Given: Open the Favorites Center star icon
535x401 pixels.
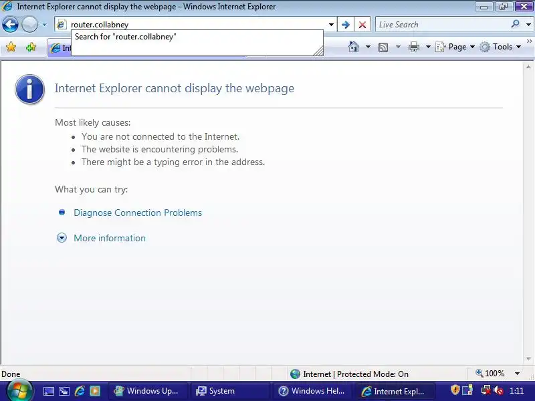Looking at the screenshot, I should 11,47.
